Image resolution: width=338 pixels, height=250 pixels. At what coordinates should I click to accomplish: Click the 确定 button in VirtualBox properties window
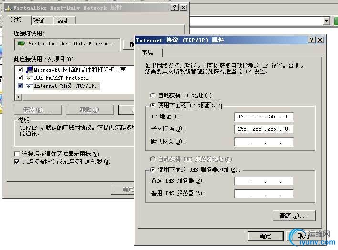click(x=122, y=189)
